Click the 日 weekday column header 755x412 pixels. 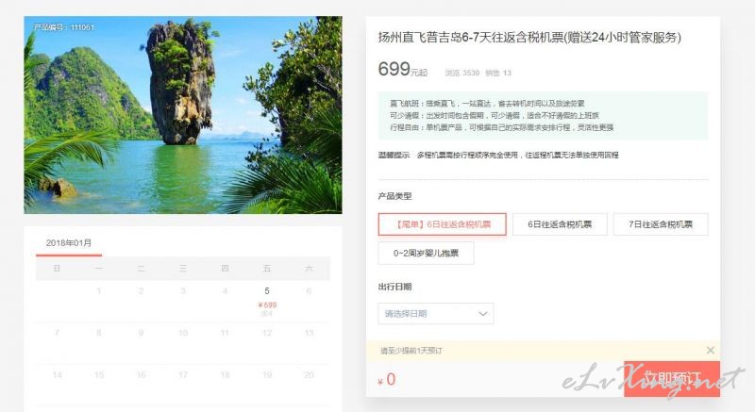[57, 269]
